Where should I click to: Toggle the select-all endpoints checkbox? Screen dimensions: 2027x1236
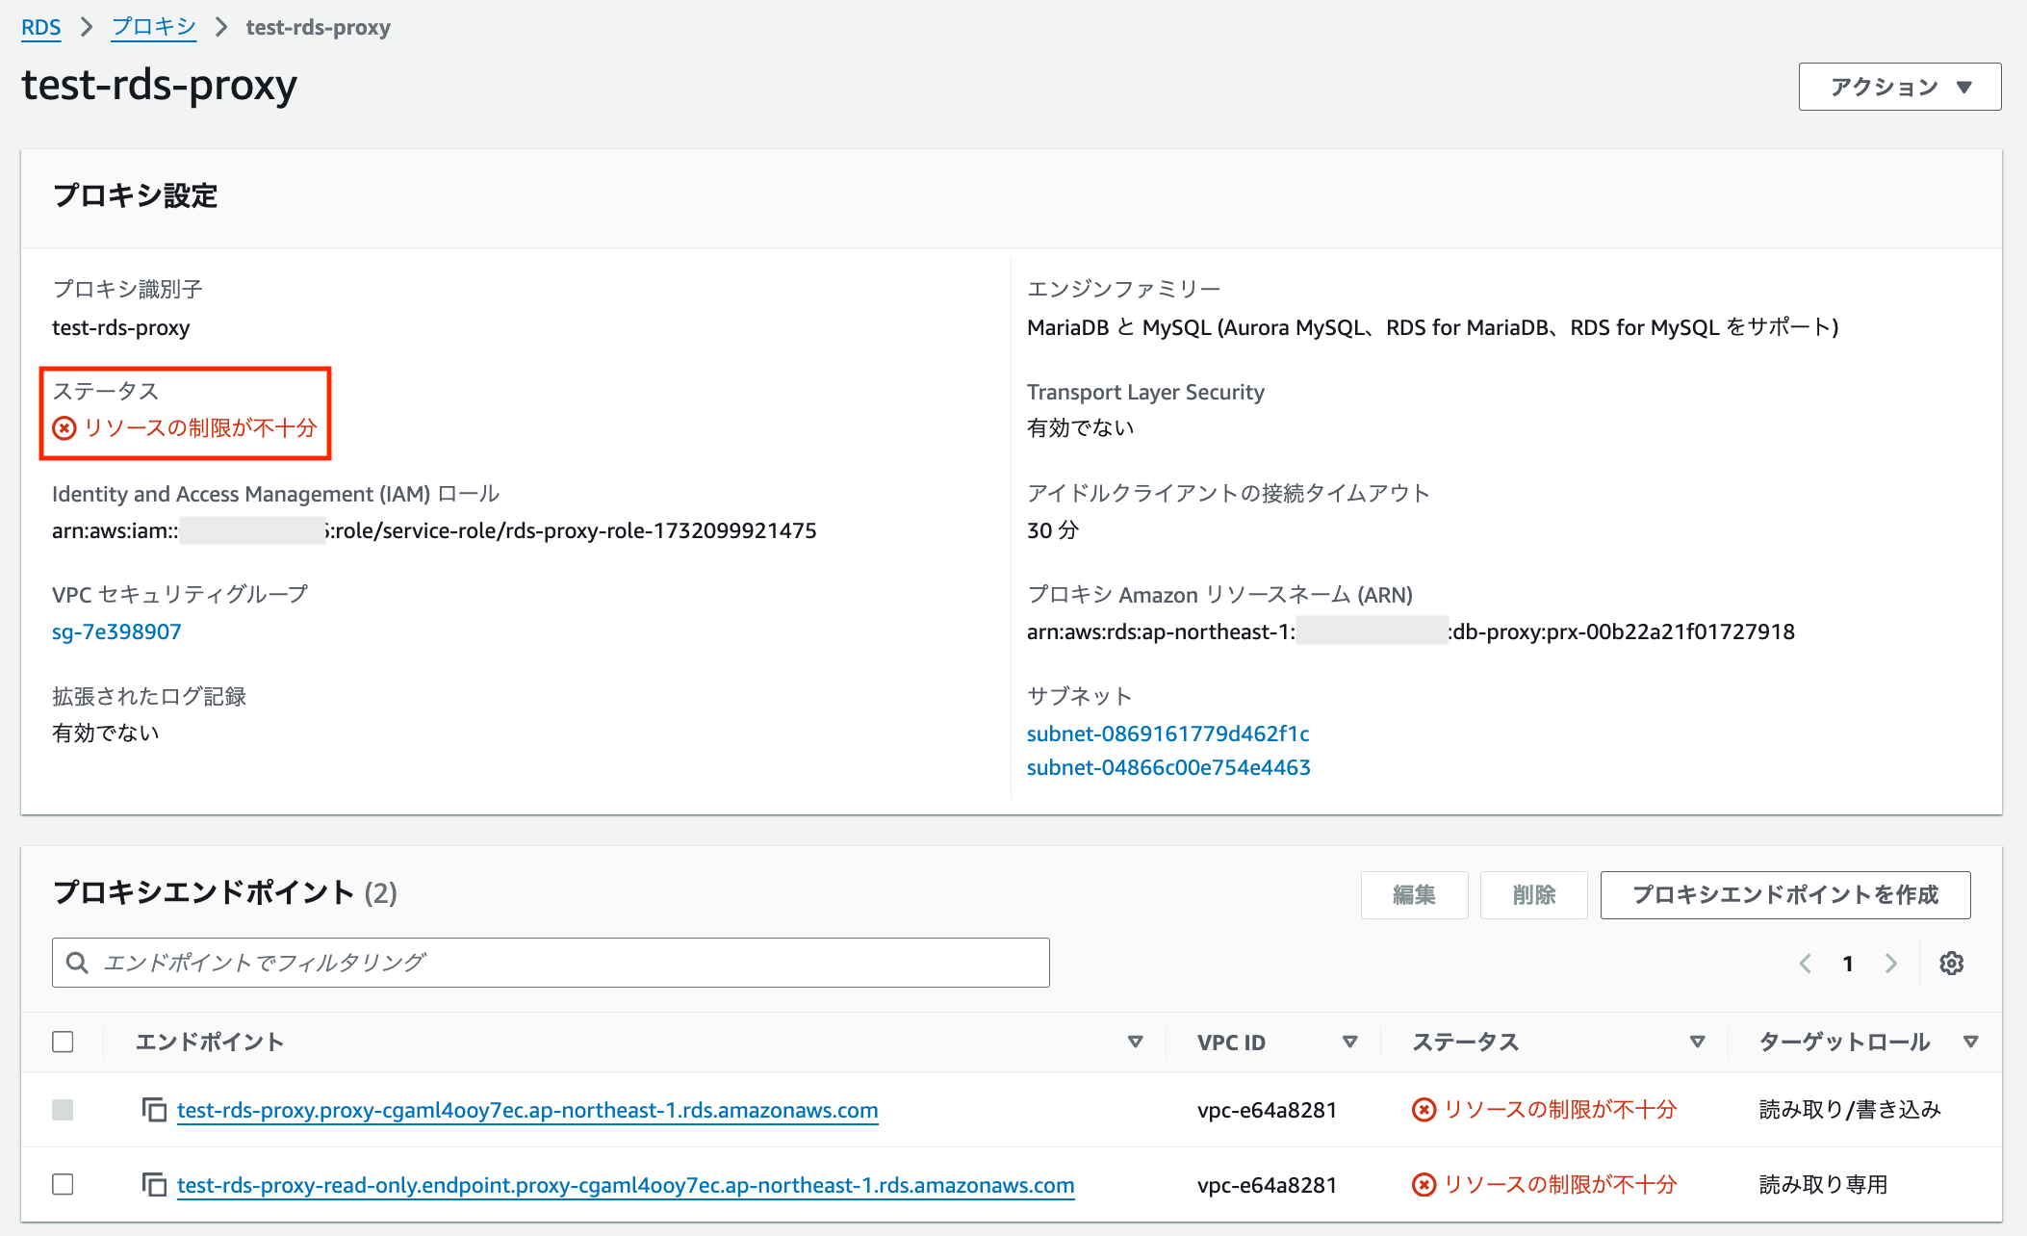63,1042
